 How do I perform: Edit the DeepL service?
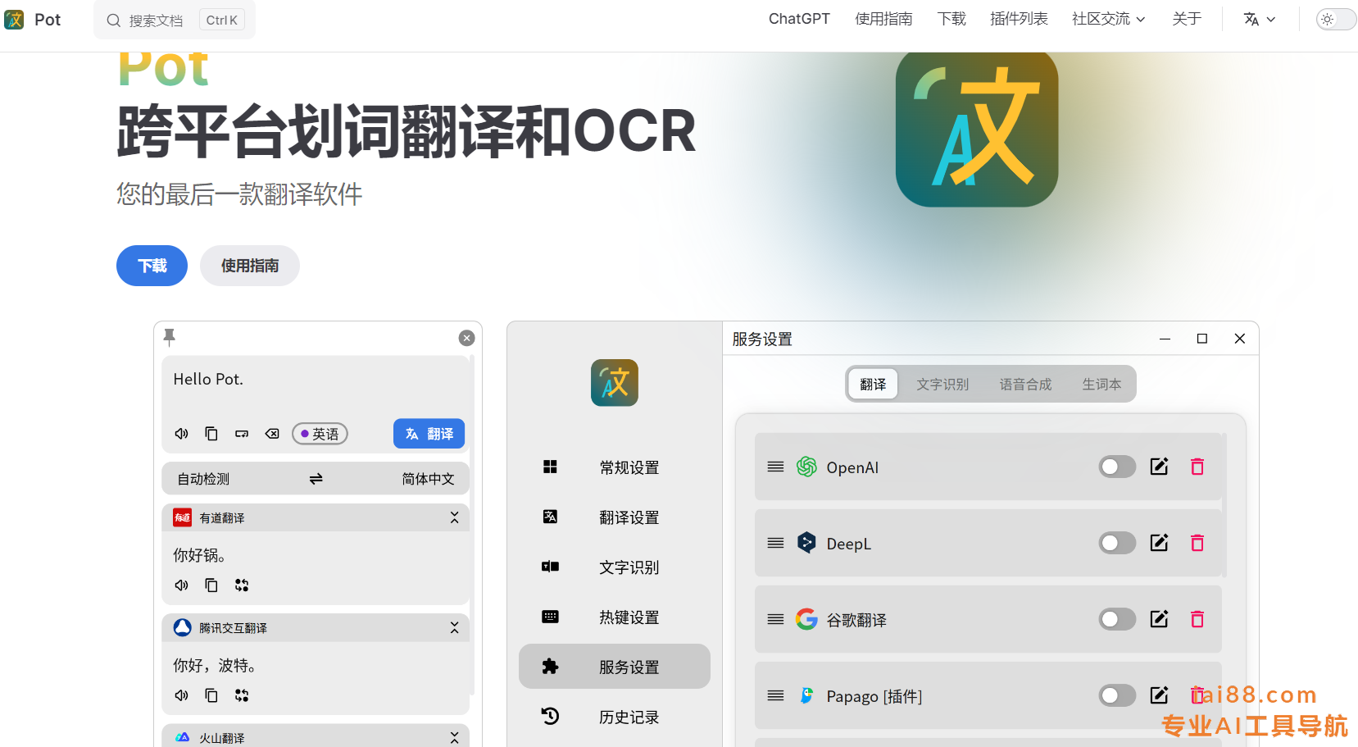pyautogui.click(x=1159, y=543)
